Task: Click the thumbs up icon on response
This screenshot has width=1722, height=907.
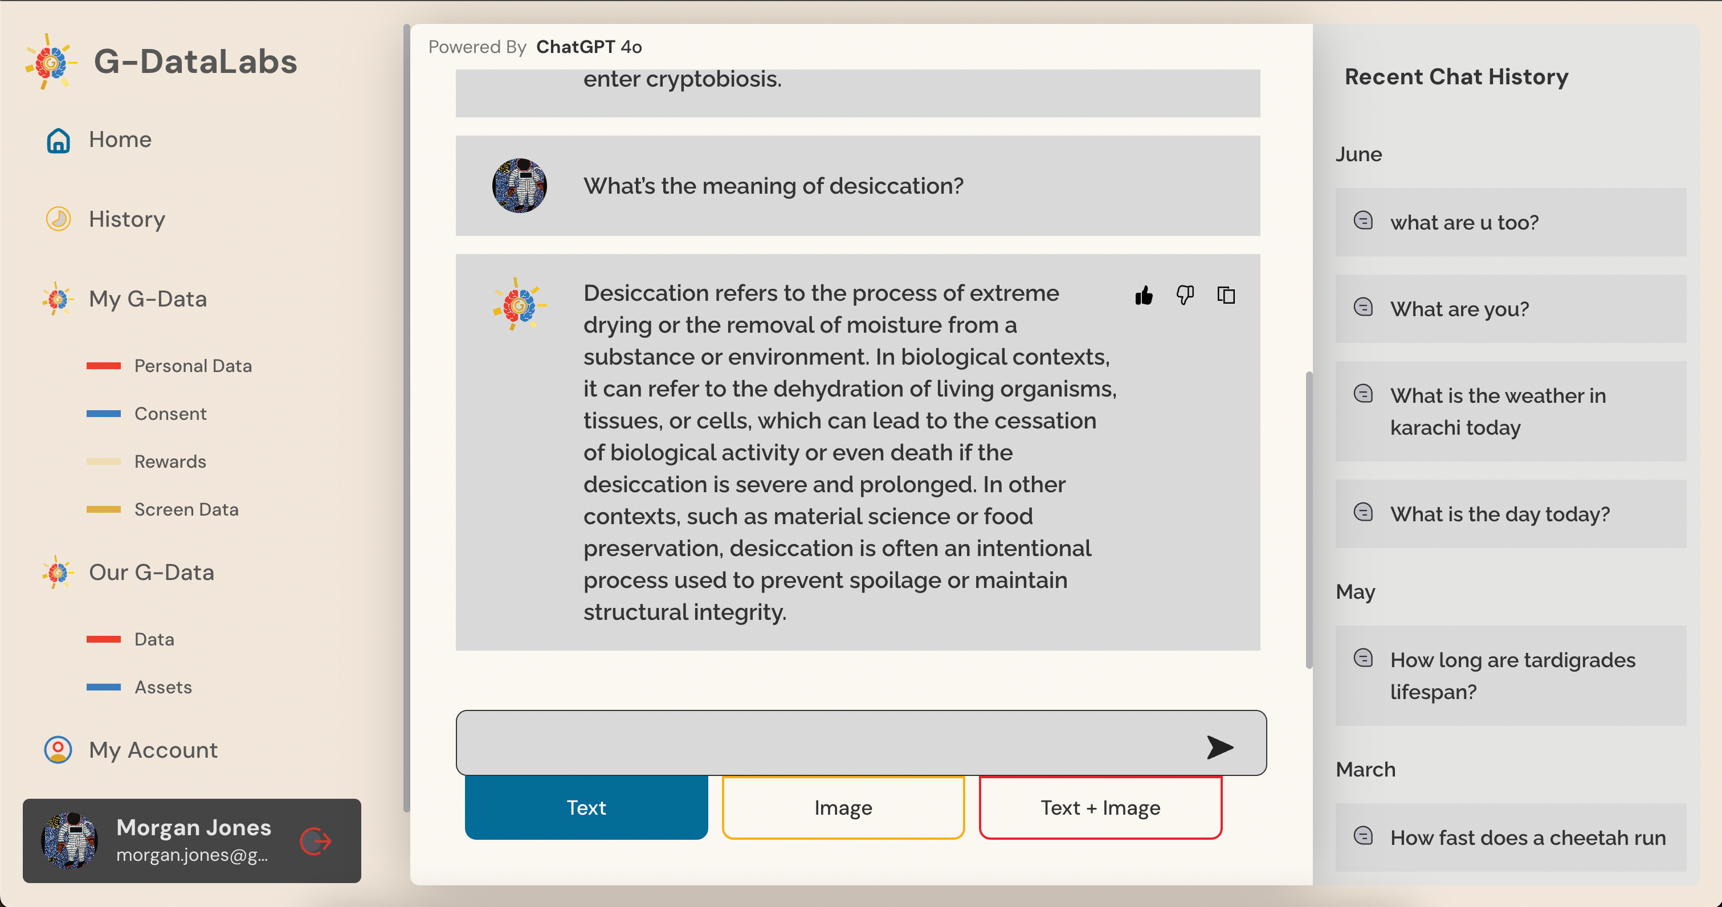Action: 1144,295
